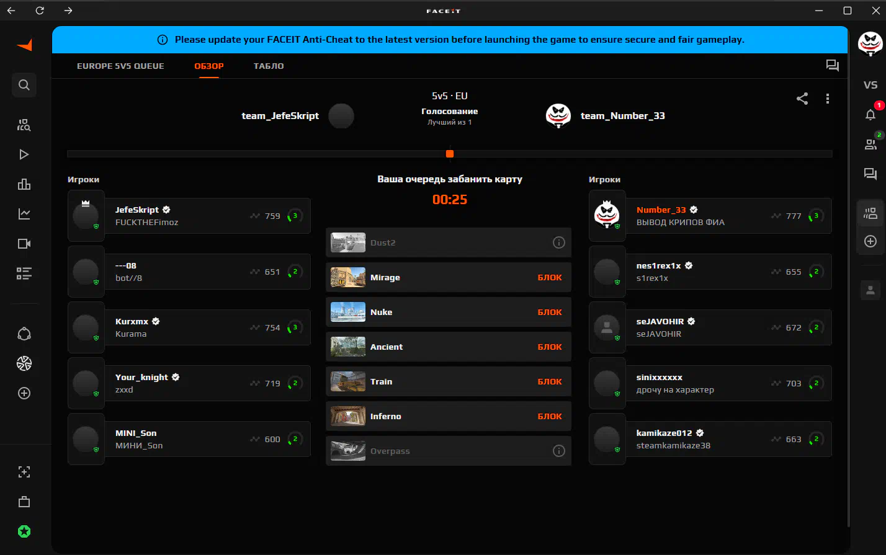
Task: Open MINI_Son player card
Action: 189,439
